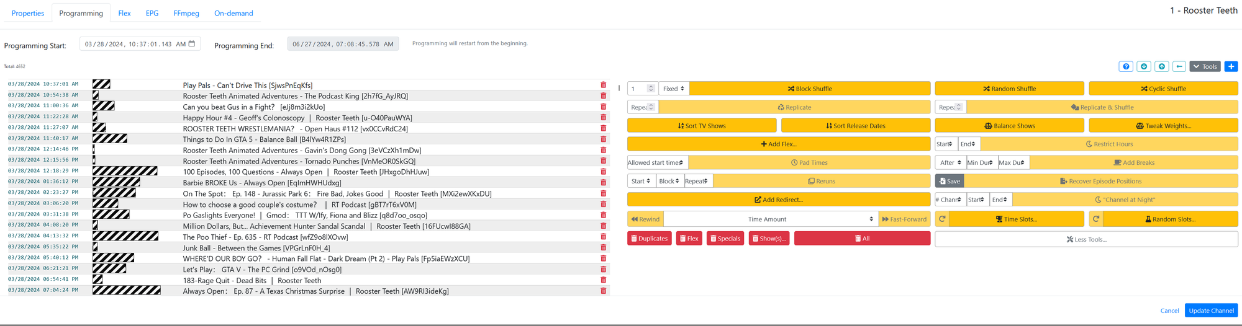Click the Programming Start date field

140,44
